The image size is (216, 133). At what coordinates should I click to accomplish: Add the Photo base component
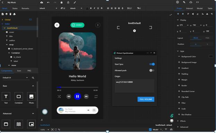coord(31,97)
